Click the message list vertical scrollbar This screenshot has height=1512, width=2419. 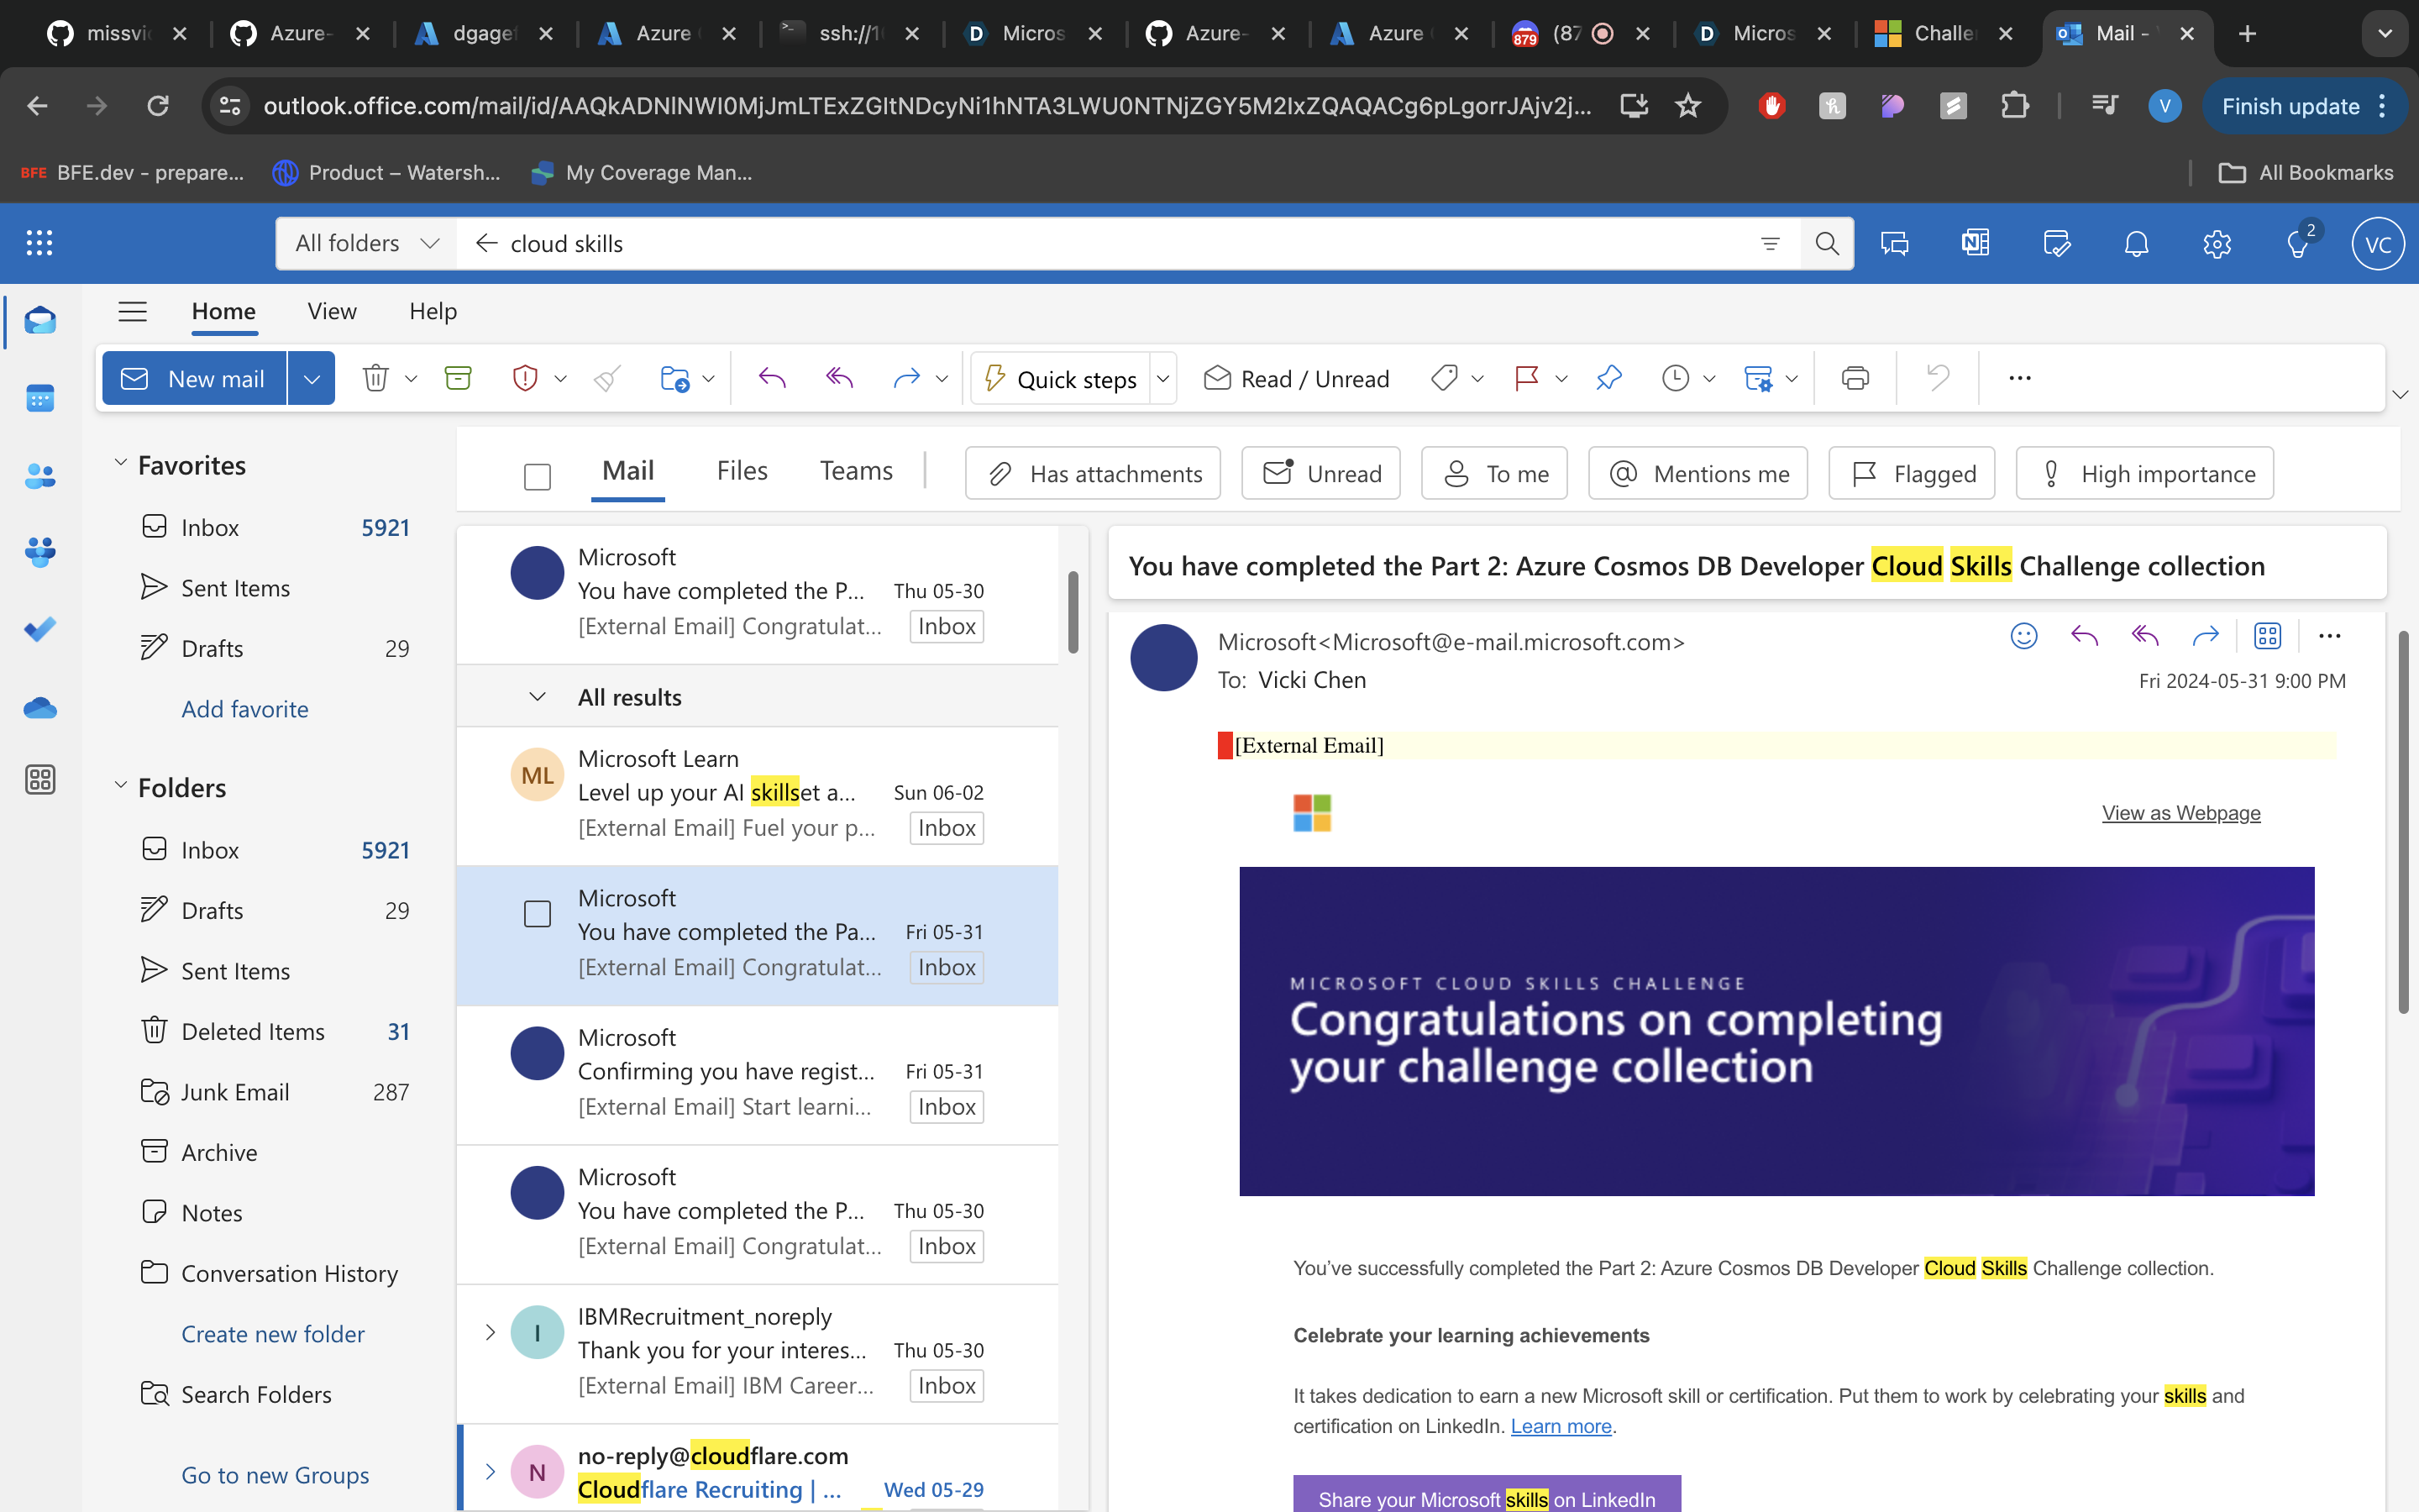click(1073, 612)
